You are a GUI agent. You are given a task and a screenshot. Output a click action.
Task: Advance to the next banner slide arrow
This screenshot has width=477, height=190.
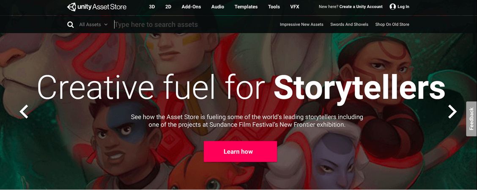[452, 111]
